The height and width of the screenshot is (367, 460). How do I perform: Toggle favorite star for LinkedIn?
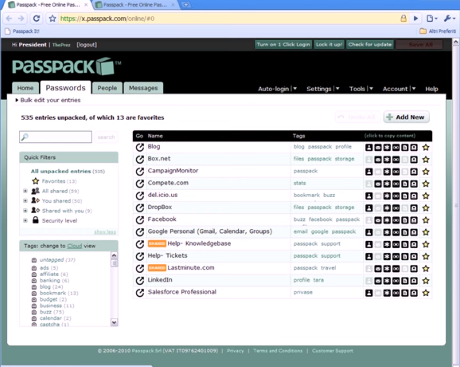[426, 281]
